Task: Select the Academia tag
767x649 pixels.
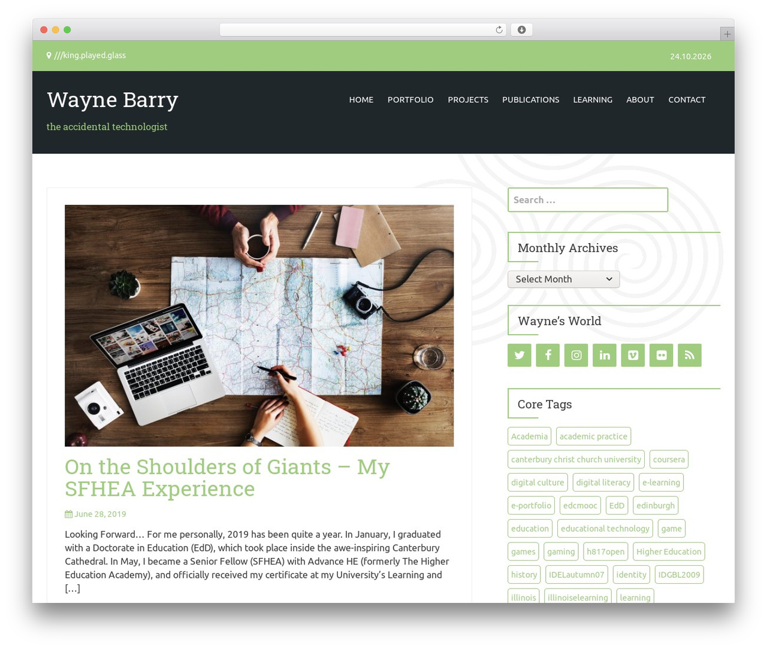Action: pyautogui.click(x=529, y=436)
